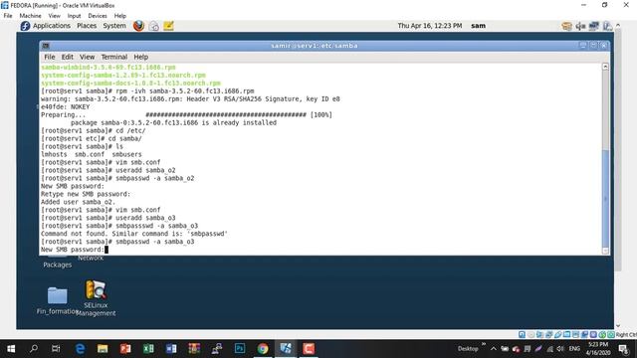The height and width of the screenshot is (358, 637).
Task: Open VirtualBox View menu
Action: [54, 16]
